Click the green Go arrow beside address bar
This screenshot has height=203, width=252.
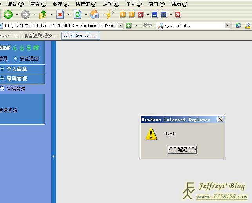128,25
